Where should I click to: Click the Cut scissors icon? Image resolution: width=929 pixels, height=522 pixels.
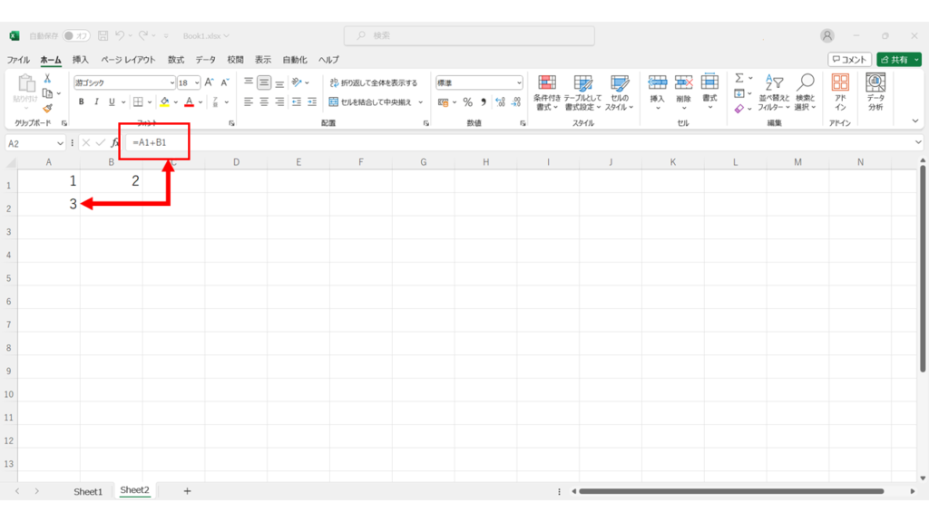pyautogui.click(x=47, y=78)
